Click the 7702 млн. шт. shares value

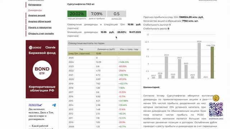coord(190,21)
